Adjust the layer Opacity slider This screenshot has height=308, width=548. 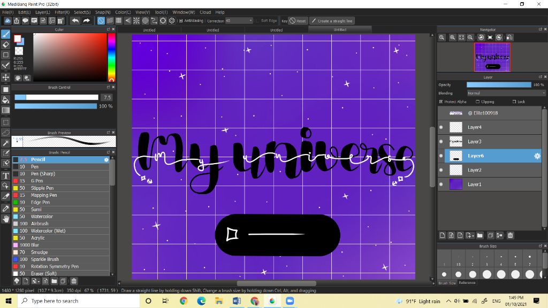coord(499,85)
